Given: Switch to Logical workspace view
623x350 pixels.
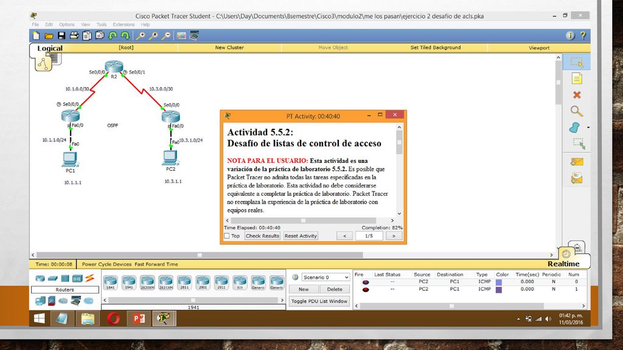Looking at the screenshot, I should (x=50, y=48).
